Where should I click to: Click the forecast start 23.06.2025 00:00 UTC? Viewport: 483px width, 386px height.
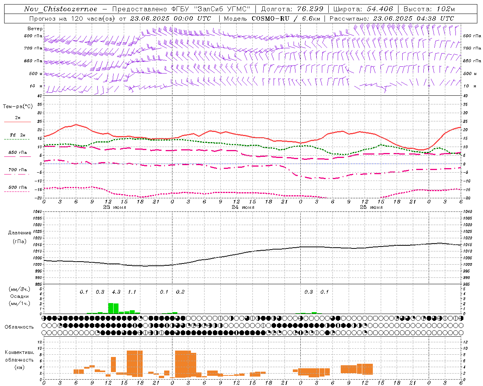click(171, 18)
